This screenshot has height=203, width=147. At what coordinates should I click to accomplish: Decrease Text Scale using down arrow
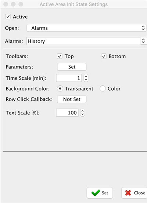pyautogui.click(x=83, y=114)
